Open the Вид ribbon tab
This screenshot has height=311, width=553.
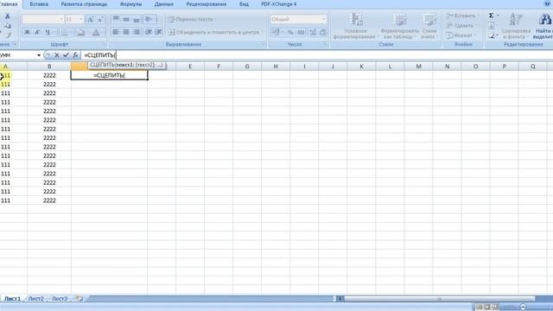pos(244,4)
